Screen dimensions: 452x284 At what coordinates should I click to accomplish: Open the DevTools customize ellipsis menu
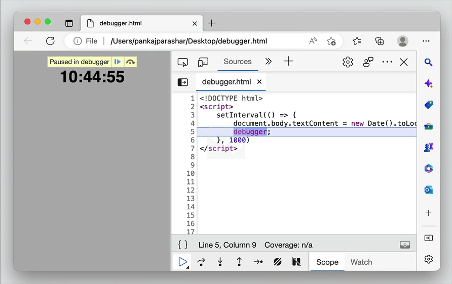[387, 62]
